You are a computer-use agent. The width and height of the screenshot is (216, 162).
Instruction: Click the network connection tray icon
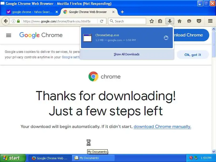[196, 158]
